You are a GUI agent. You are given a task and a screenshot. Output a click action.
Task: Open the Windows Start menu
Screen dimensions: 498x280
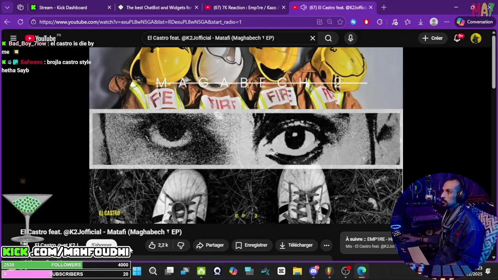tap(137, 271)
